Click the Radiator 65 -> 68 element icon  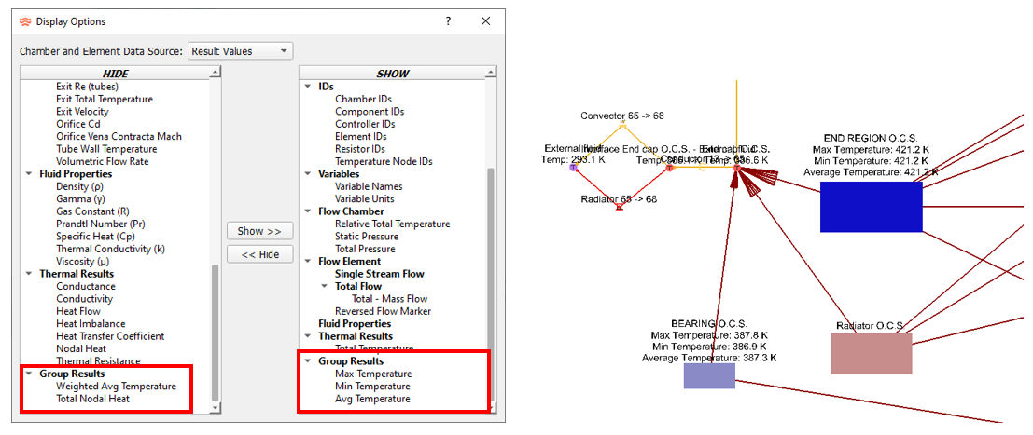tap(620, 208)
